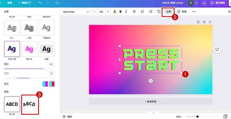Click the 新增頁面 add page button
Viewport: 231px width, 119px height.
(150, 102)
